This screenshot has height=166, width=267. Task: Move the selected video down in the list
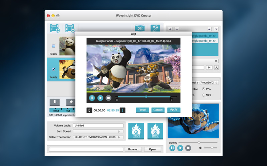coord(55,102)
